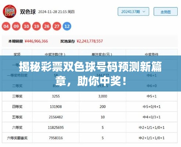Click sales amount ¥446,966,366

pos(36,41)
